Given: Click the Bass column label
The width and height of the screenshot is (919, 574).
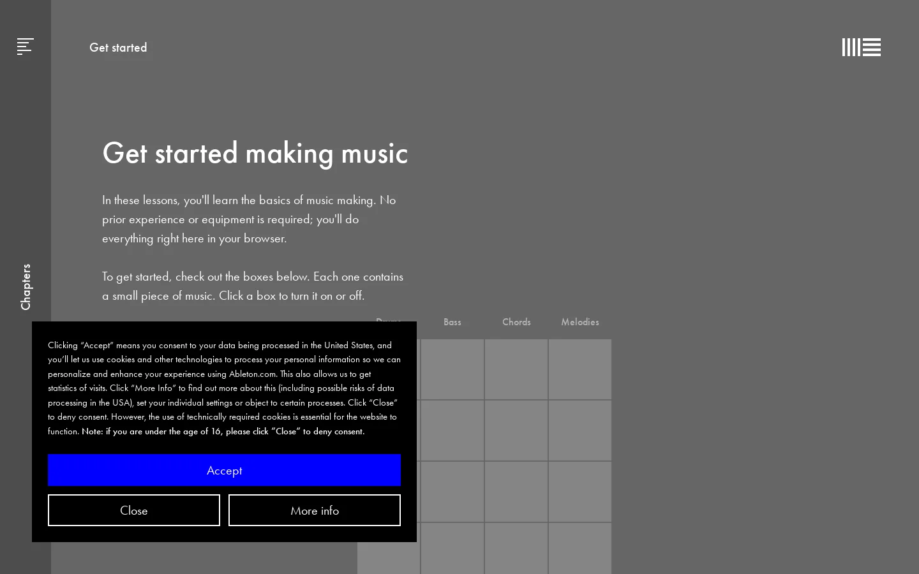Looking at the screenshot, I should click(x=452, y=322).
